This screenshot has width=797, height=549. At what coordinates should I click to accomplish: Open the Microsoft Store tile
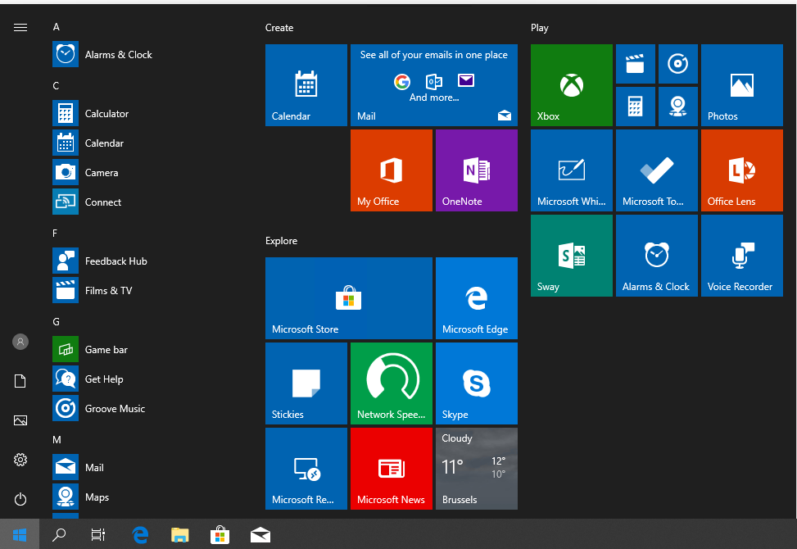click(349, 298)
